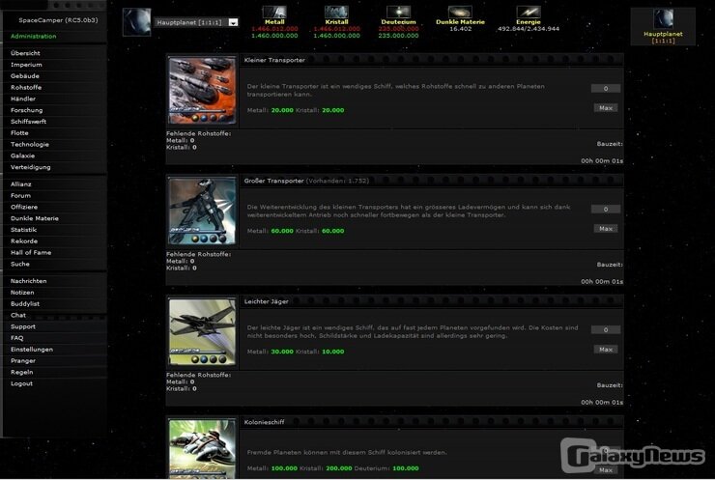The image size is (715, 480).
Task: Open Galaxie menu entry
Action: click(22, 155)
